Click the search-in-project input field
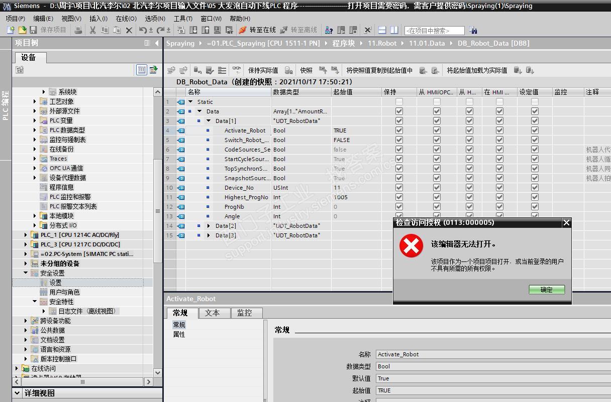This screenshot has width=611, height=402. 434,31
